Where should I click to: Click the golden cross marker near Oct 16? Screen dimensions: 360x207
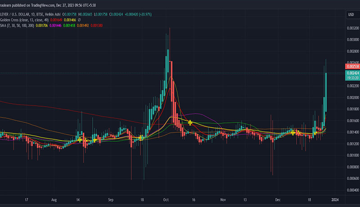click(x=190, y=122)
